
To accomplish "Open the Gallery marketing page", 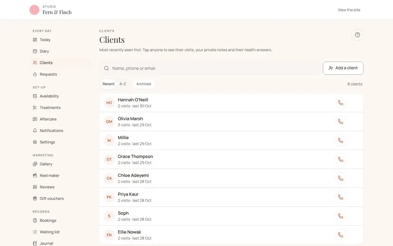I will coord(60,164).
